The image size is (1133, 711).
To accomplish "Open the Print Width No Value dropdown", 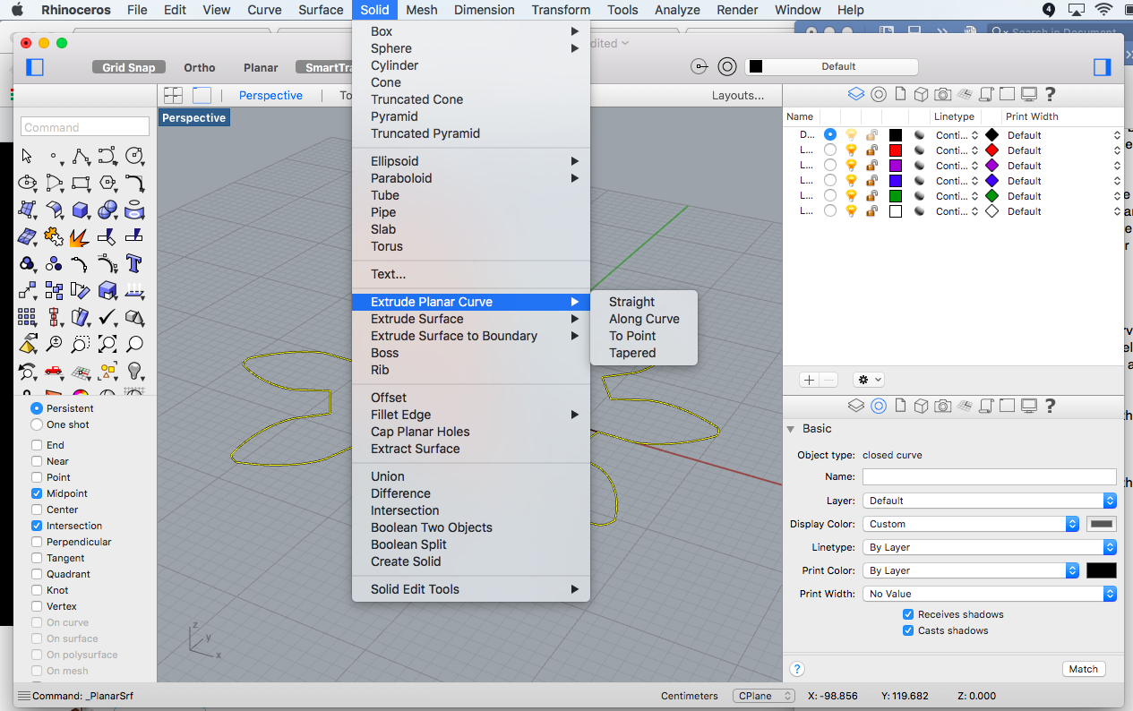I will coord(989,594).
